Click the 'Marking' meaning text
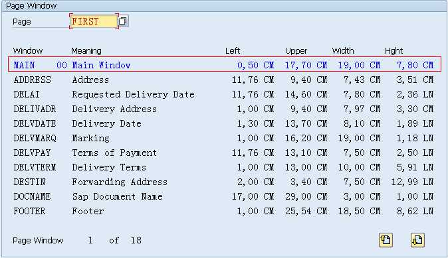Viewport: 448px width, 258px height. tap(90, 138)
